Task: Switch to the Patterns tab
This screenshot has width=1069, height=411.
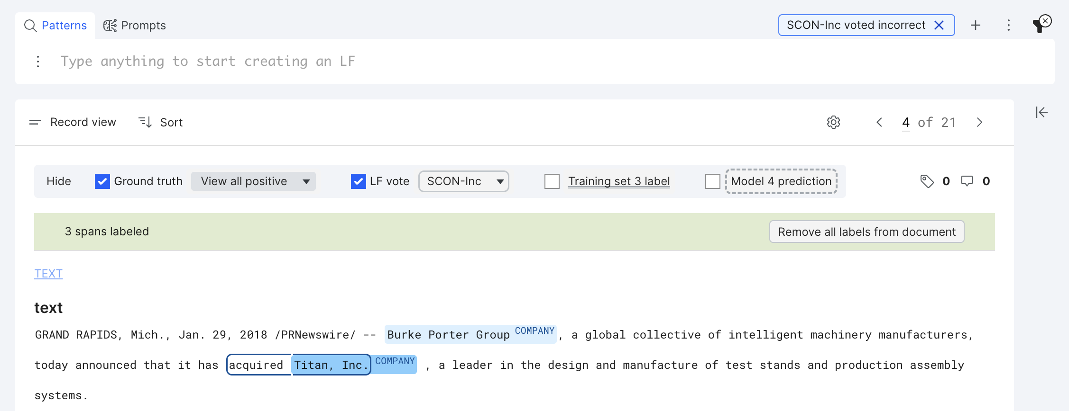Action: coord(55,26)
